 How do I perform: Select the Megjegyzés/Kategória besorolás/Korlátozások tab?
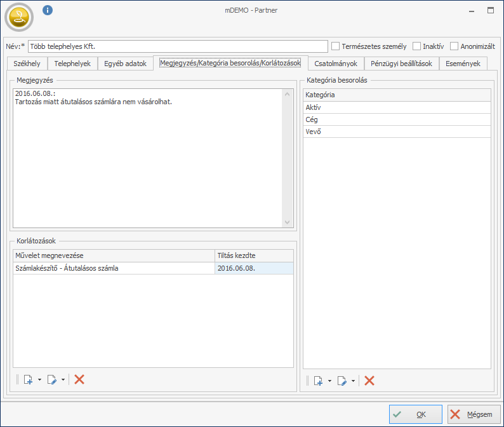230,63
